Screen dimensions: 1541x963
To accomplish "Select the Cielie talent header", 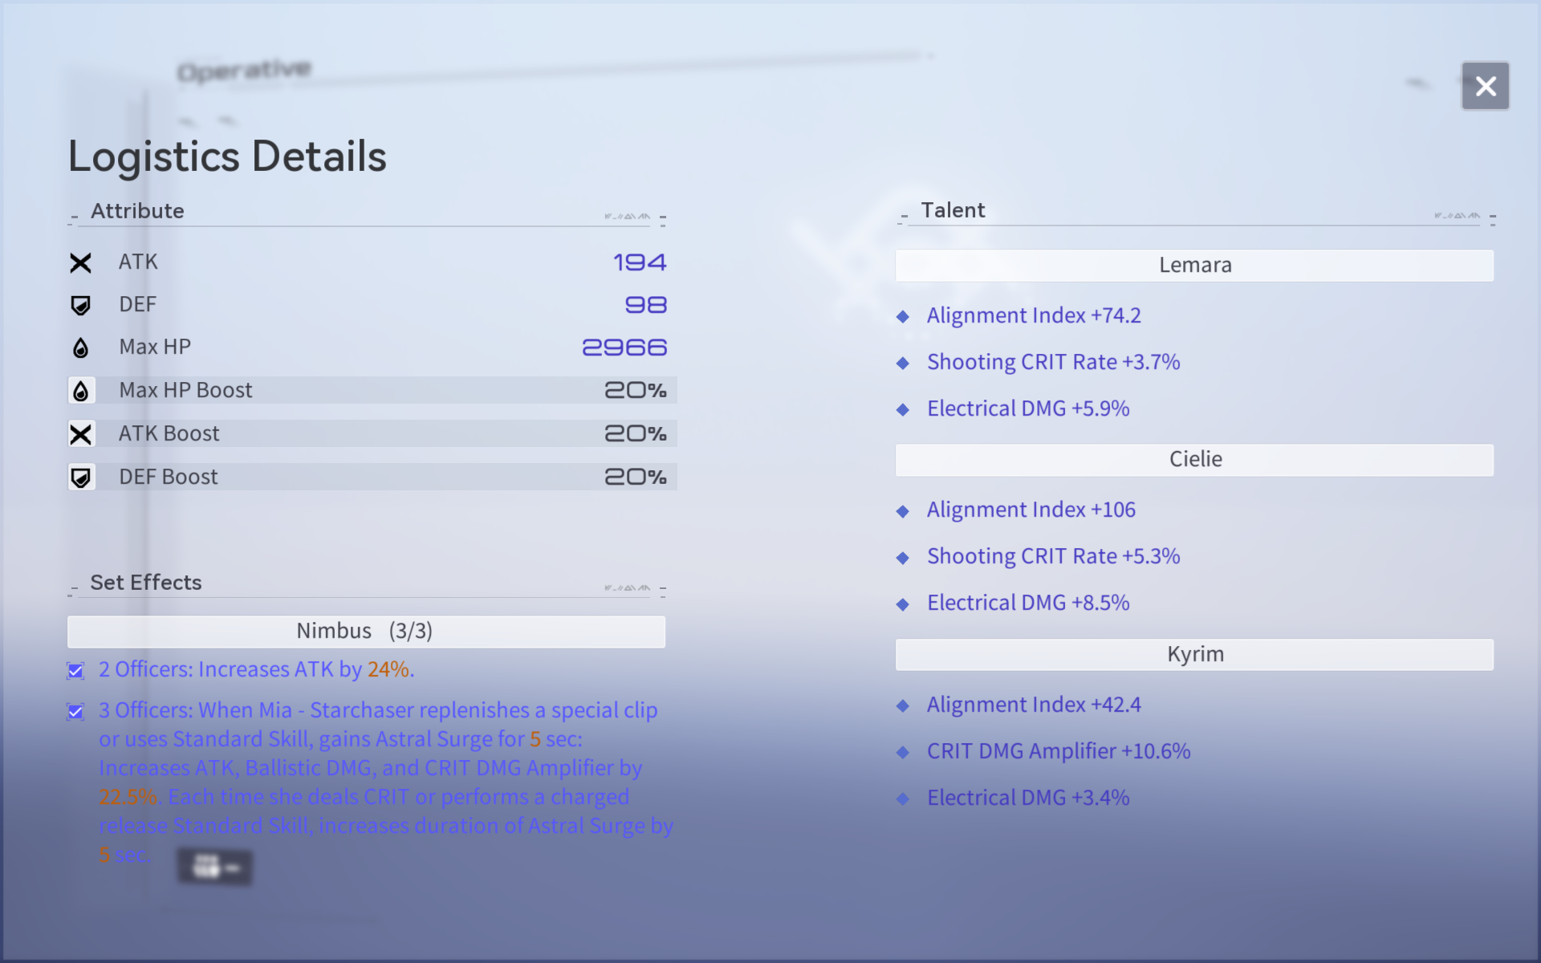I will pos(1194,460).
